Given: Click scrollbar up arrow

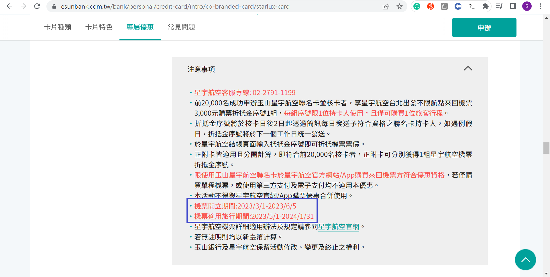Looking at the screenshot, I should point(546,18).
